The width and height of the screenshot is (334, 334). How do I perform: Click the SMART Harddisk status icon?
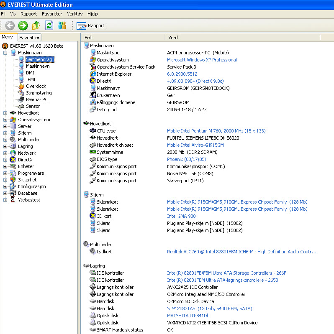(x=93, y=330)
